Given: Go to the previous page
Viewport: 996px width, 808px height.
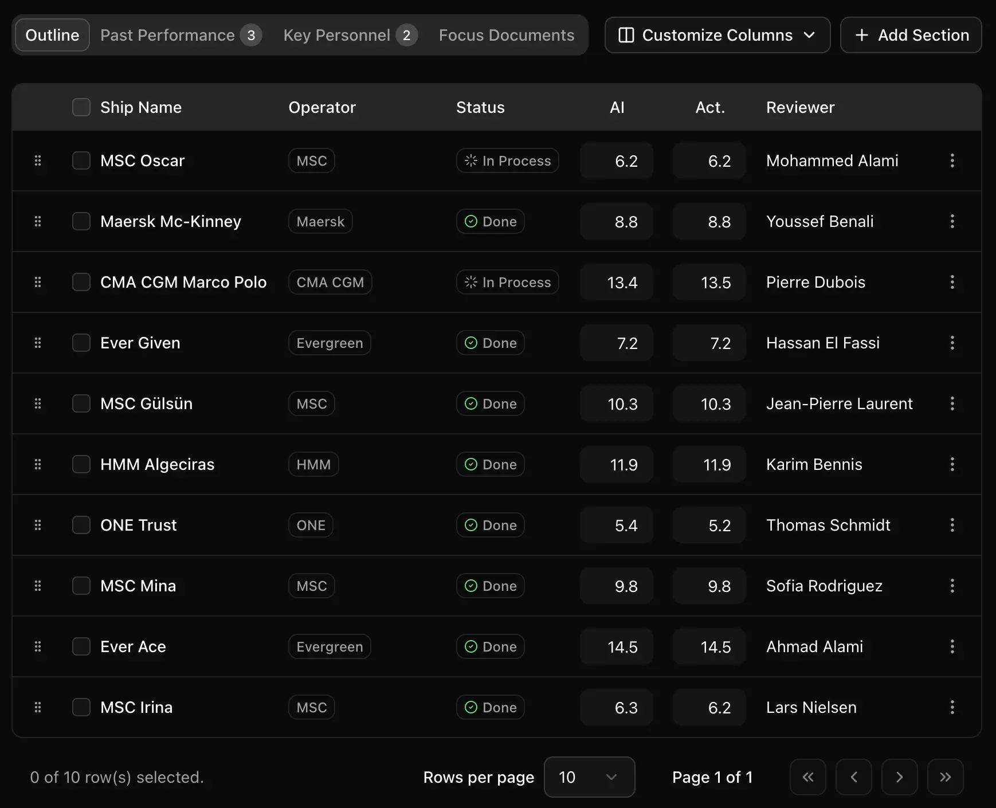Looking at the screenshot, I should 853,777.
